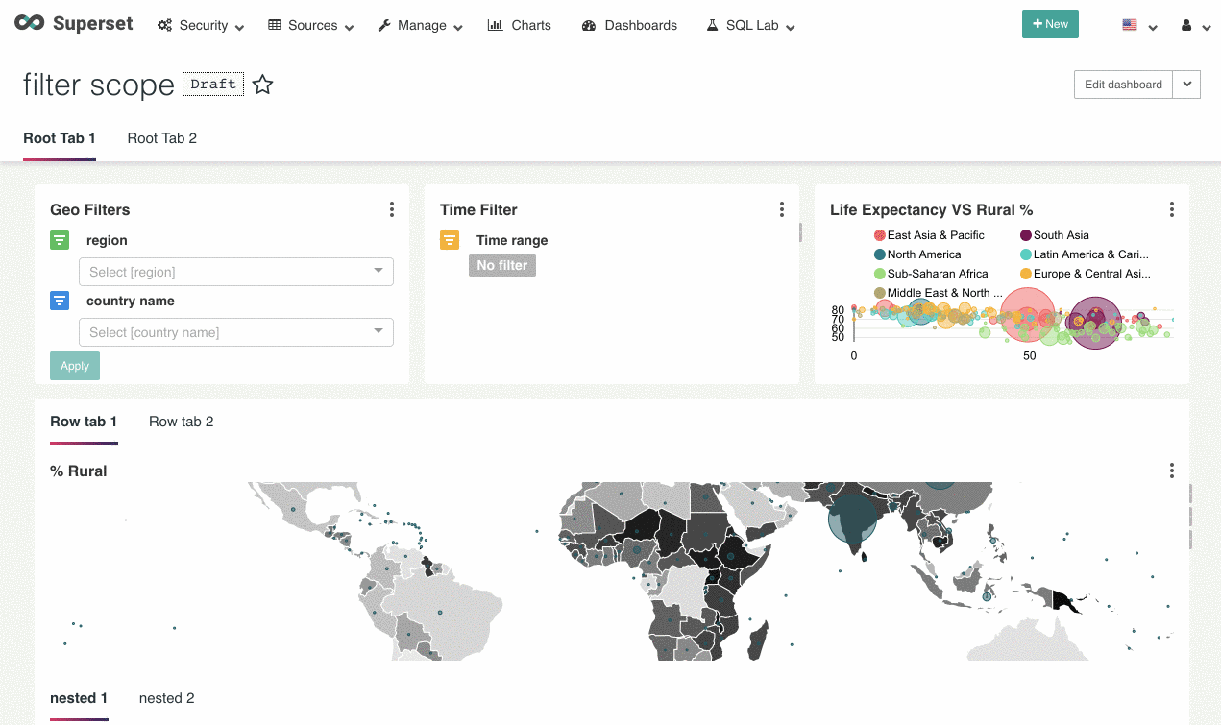The height and width of the screenshot is (725, 1221).
Task: Toggle North America legend series
Action: (917, 254)
